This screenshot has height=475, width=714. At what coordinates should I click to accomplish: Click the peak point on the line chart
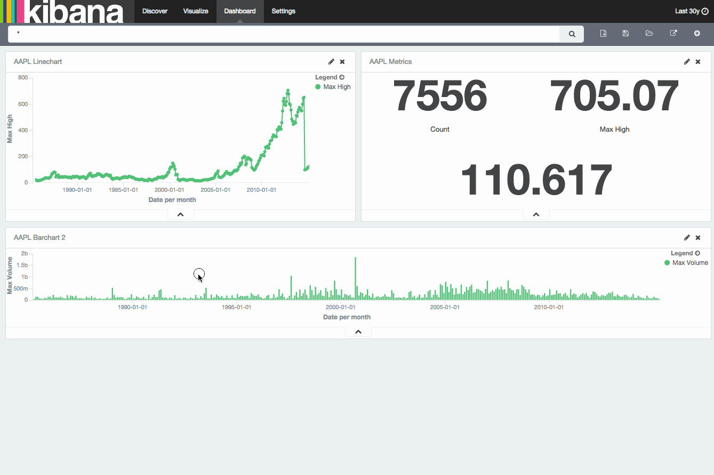[x=288, y=91]
